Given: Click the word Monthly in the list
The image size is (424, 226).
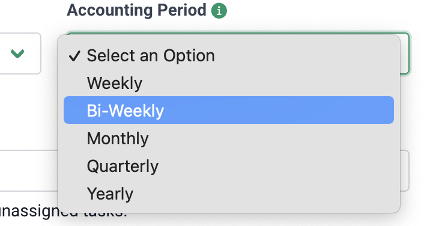Looking at the screenshot, I should point(118,139).
